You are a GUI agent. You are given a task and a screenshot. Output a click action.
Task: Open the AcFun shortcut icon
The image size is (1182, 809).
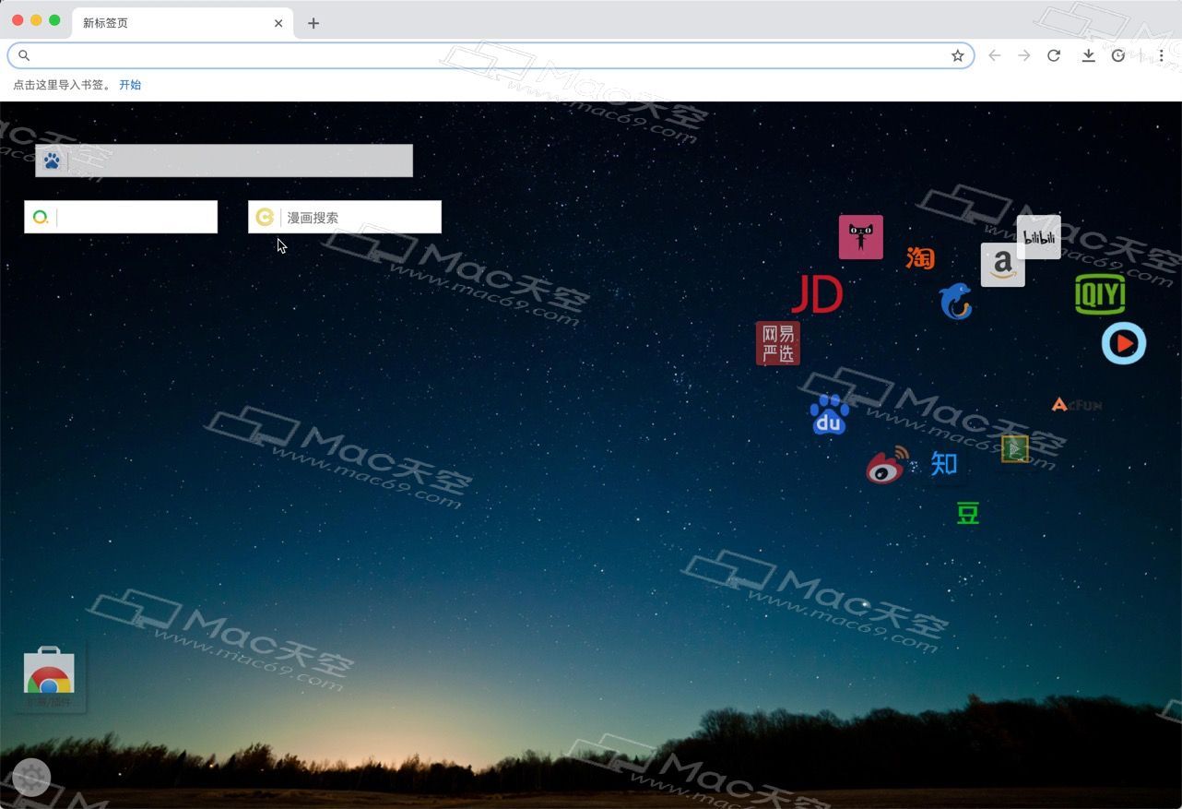coord(1077,404)
